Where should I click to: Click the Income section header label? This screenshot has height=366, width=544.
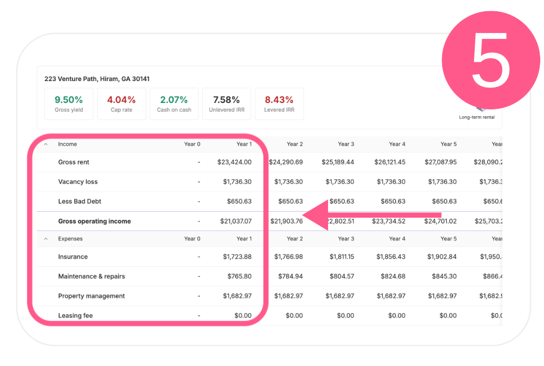click(67, 144)
